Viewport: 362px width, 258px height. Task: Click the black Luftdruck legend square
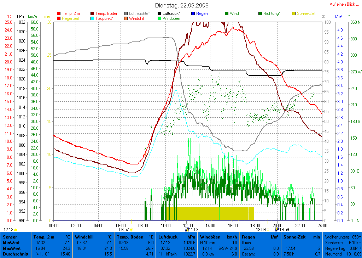tap(159, 14)
